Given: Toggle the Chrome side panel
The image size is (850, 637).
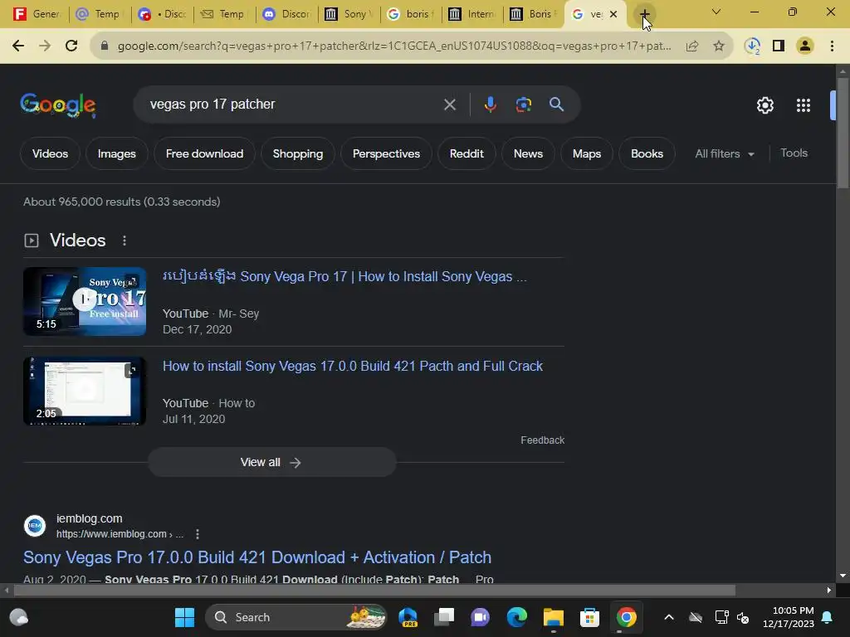Looking at the screenshot, I should point(779,46).
